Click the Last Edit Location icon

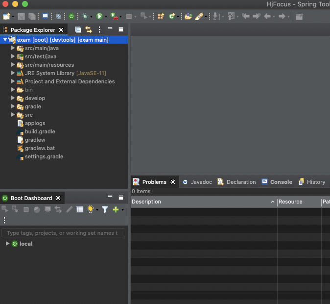pos(246,16)
